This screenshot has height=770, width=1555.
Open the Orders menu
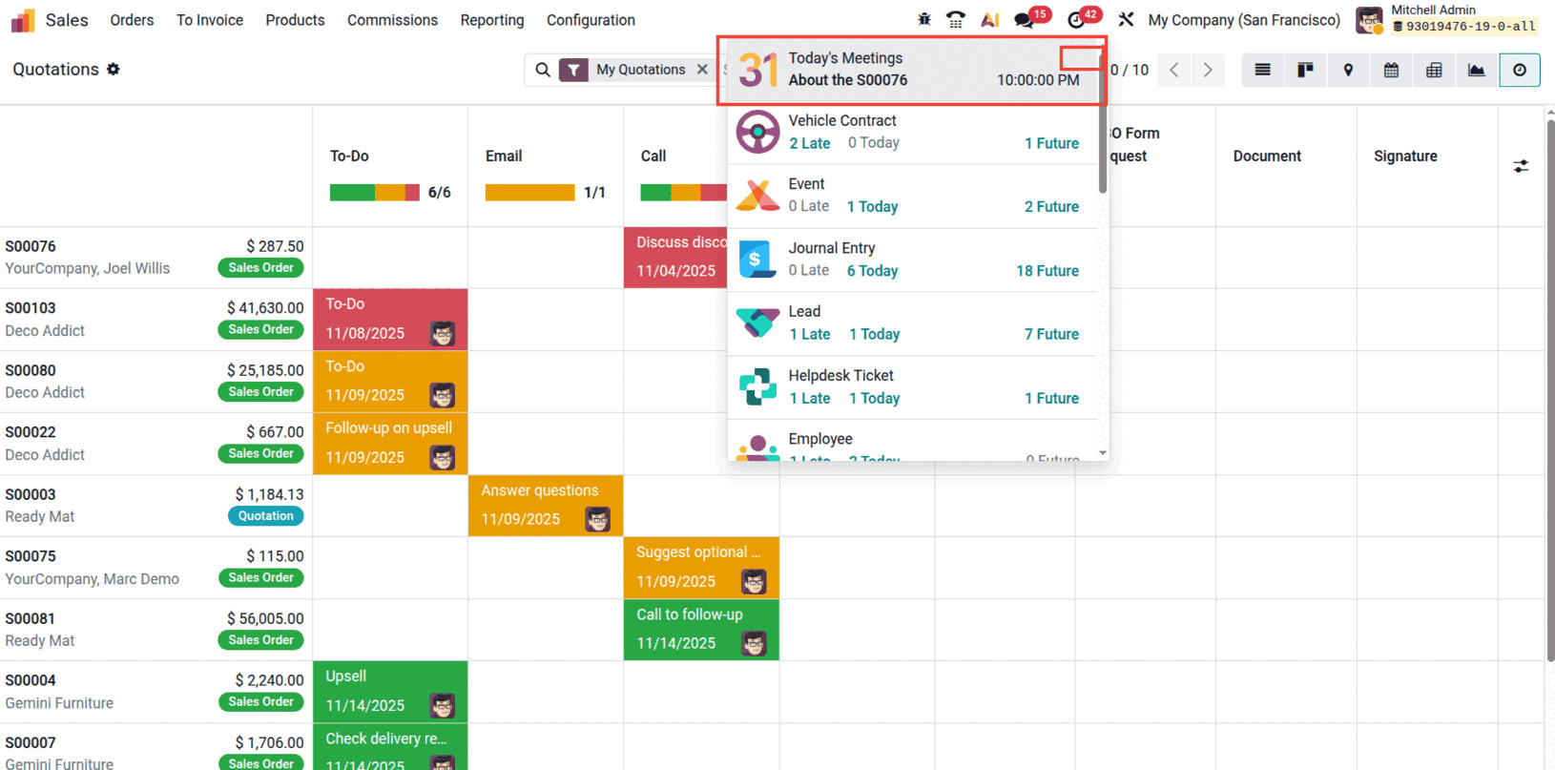[132, 20]
